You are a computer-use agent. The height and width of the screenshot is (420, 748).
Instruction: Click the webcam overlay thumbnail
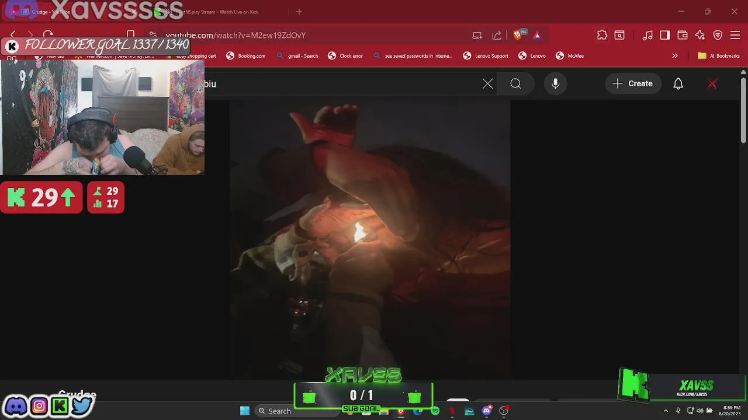coord(102,117)
